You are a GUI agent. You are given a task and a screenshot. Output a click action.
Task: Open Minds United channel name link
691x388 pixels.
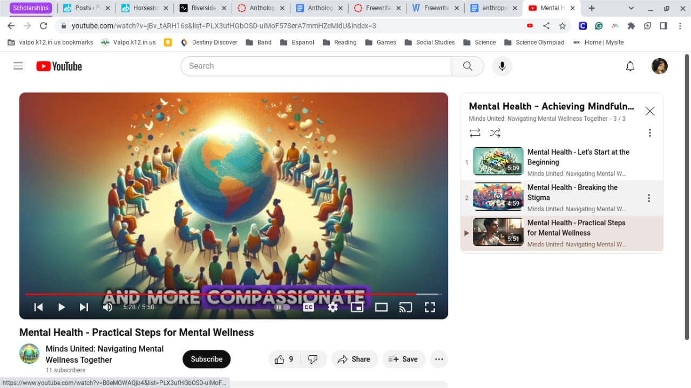tap(105, 355)
